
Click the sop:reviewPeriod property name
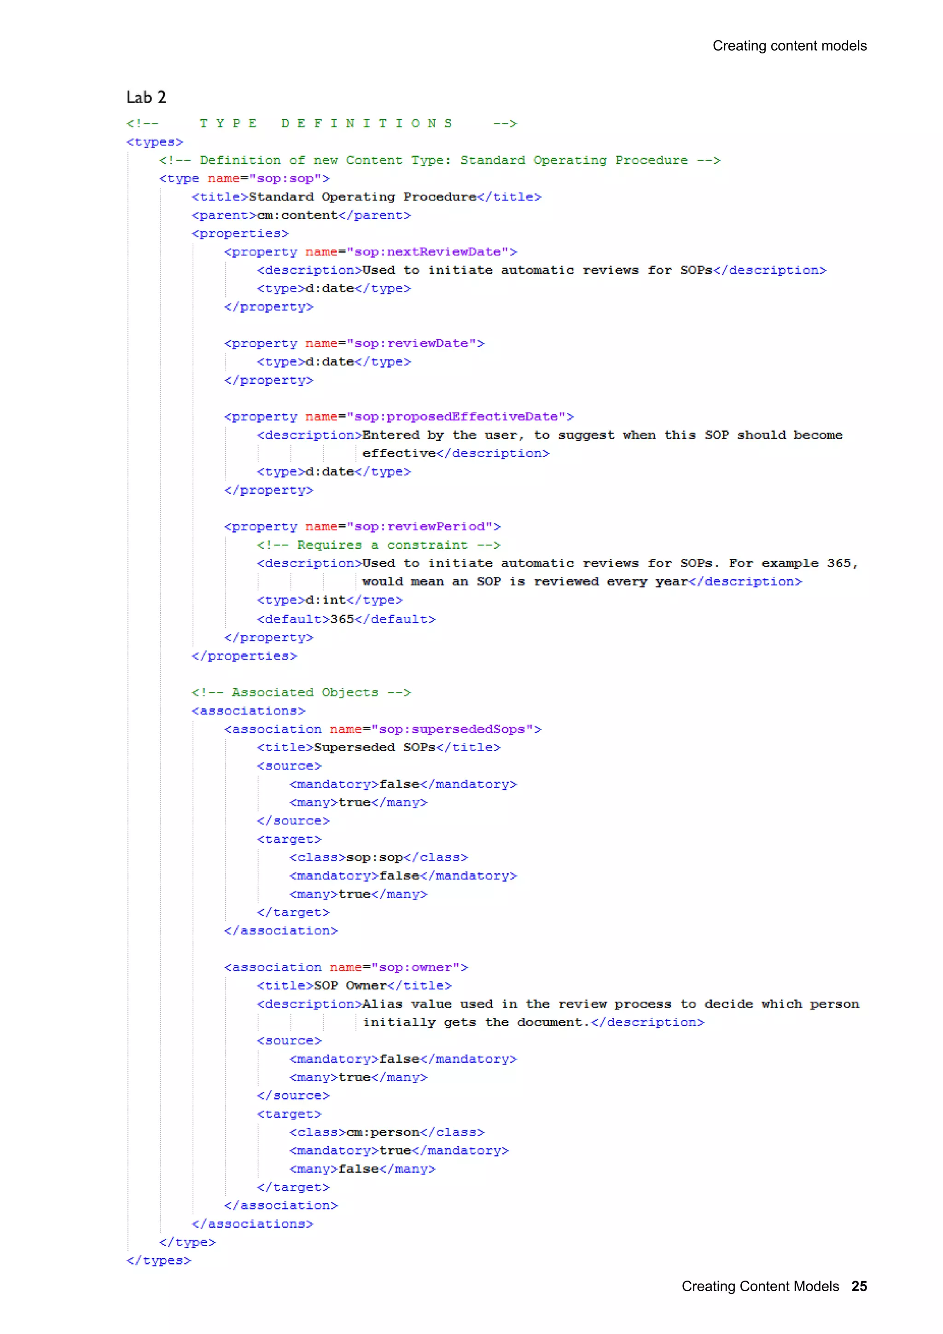[419, 527]
